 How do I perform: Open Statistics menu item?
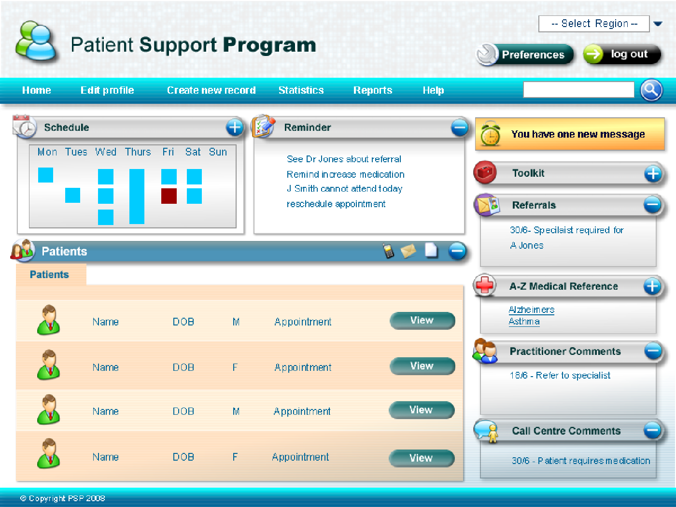301,90
